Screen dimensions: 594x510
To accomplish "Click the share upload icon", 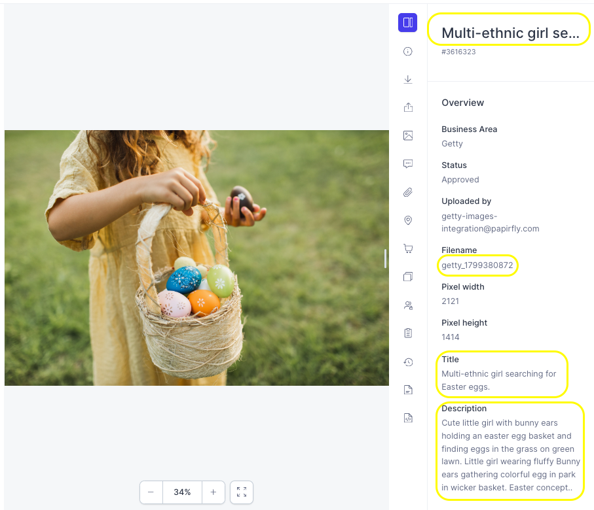I will point(408,107).
